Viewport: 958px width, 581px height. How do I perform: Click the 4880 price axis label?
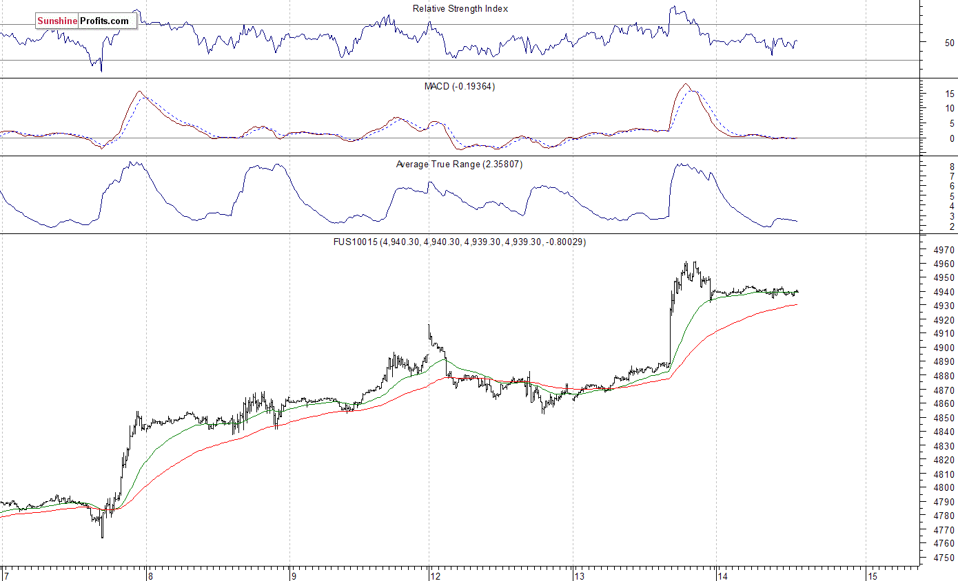pyautogui.click(x=945, y=376)
